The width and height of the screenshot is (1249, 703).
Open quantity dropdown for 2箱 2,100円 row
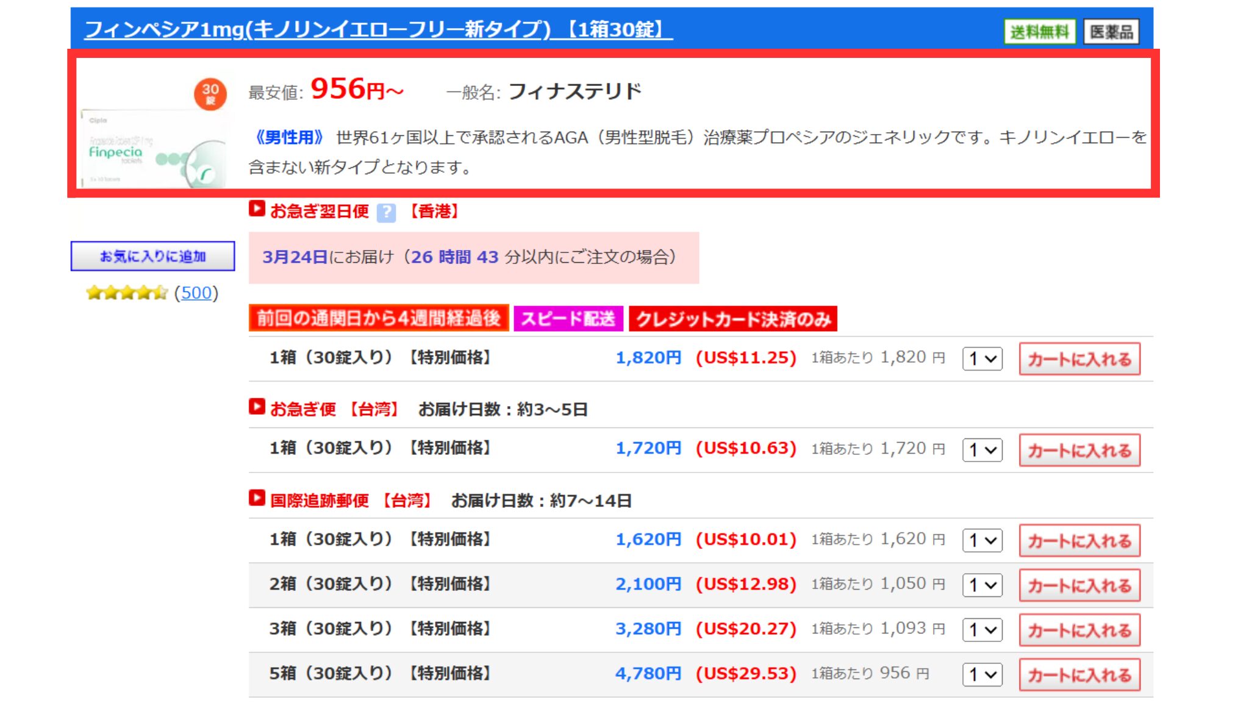pos(982,585)
